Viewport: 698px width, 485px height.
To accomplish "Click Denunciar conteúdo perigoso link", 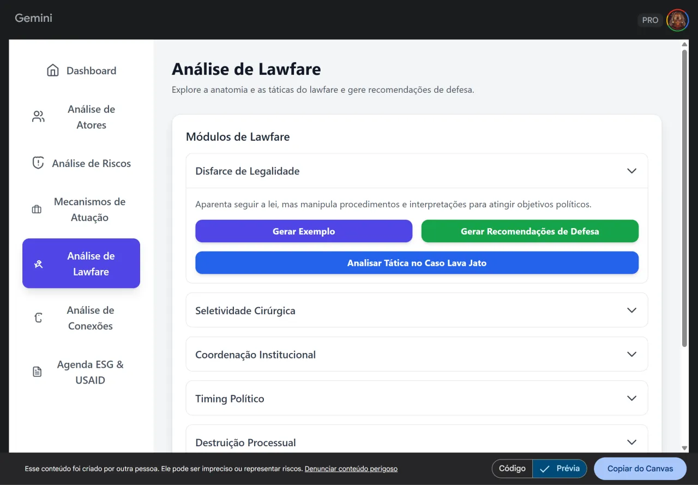I will pyautogui.click(x=351, y=469).
